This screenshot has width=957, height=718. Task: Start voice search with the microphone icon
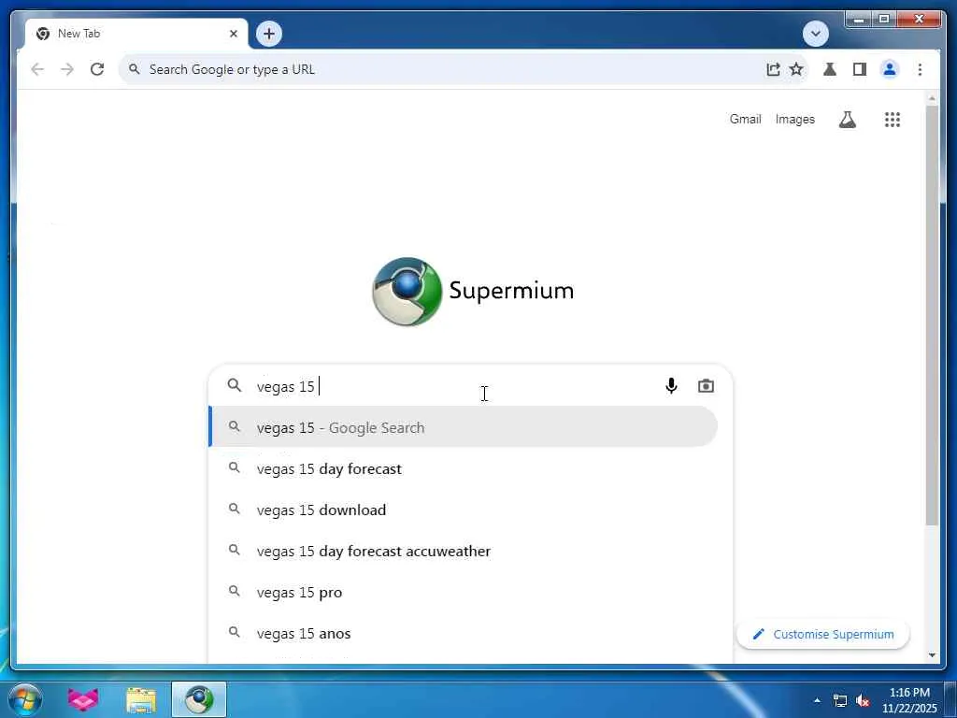click(x=671, y=386)
